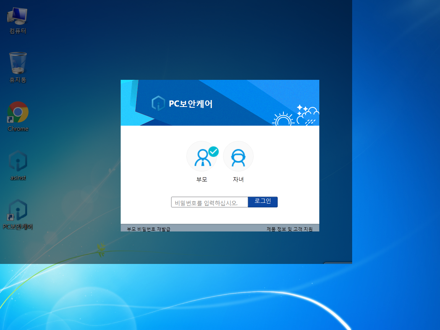This screenshot has width=440, height=330.
Task: Open 제품 정보 및 고객 지원 link
Action: point(289,229)
